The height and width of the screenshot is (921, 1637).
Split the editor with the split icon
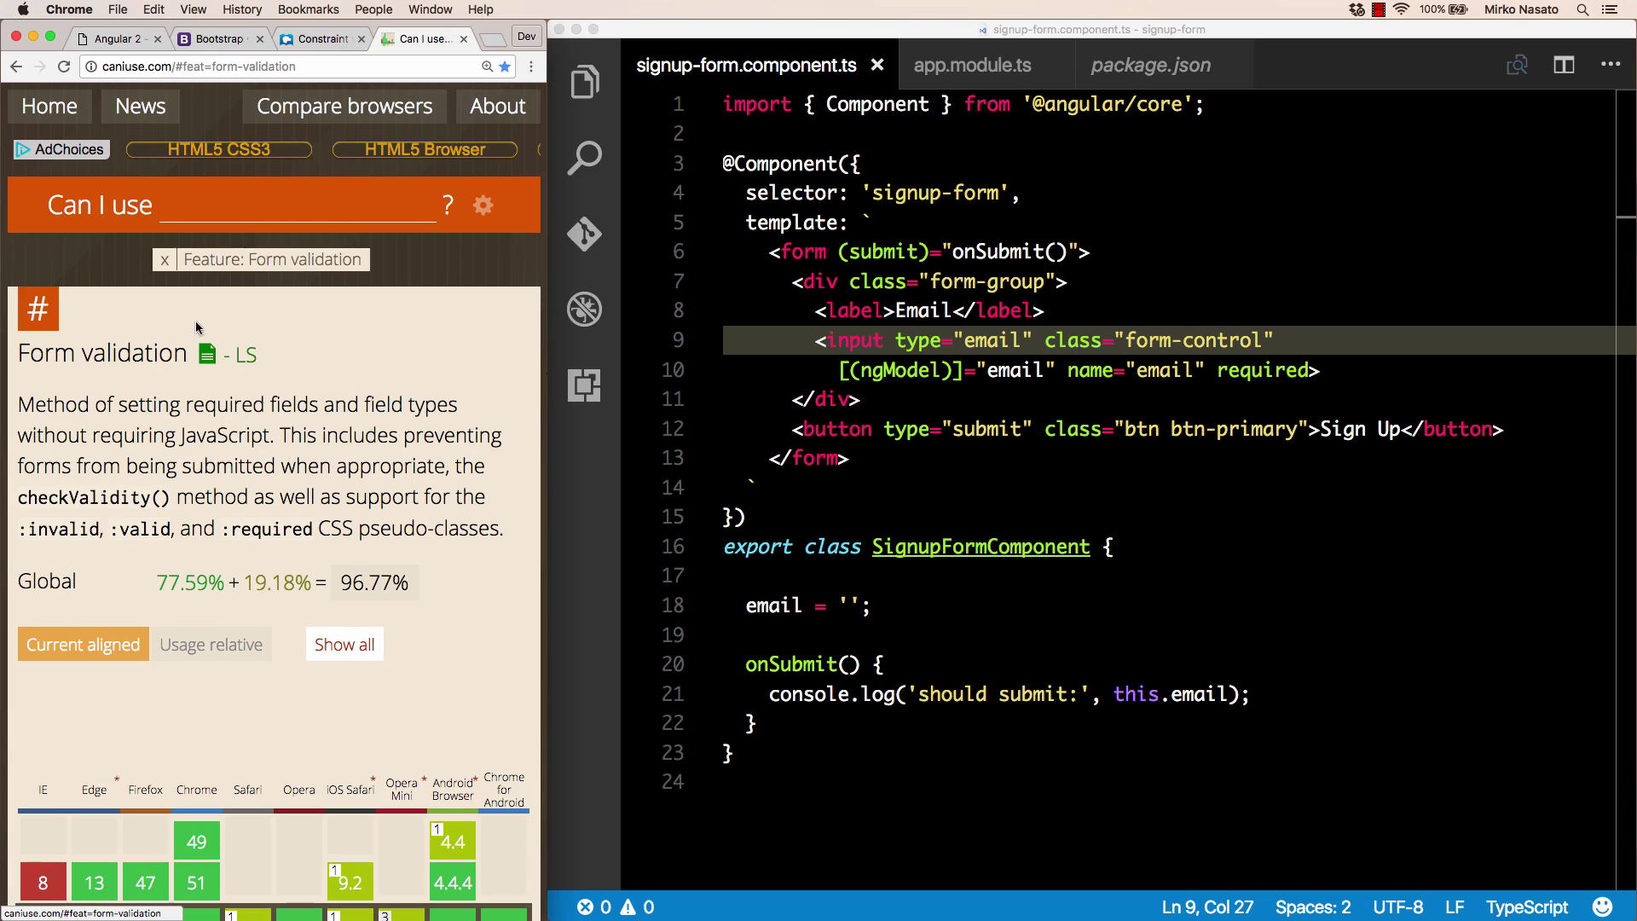pos(1564,65)
